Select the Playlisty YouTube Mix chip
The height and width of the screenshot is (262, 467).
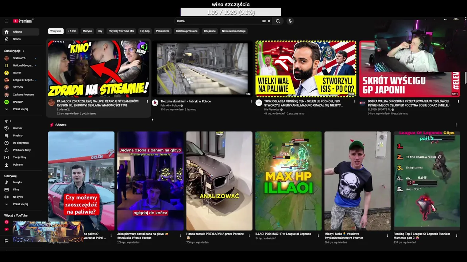point(121,31)
